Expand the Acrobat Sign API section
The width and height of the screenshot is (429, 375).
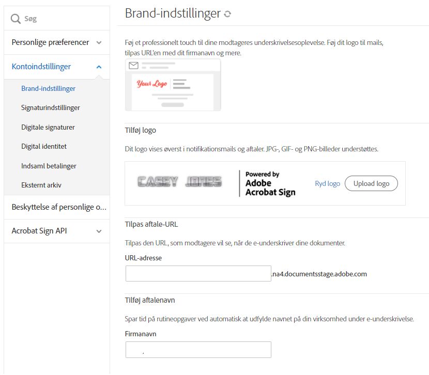tap(99, 231)
